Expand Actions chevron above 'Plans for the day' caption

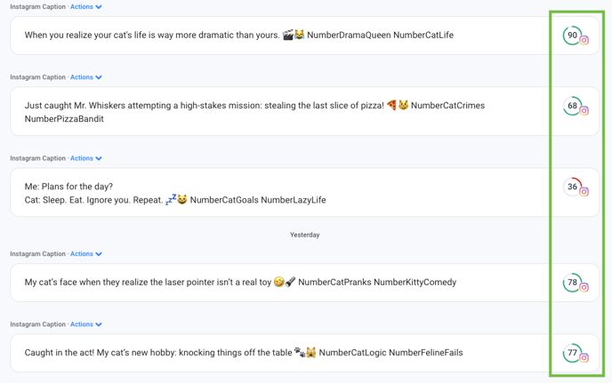point(99,158)
